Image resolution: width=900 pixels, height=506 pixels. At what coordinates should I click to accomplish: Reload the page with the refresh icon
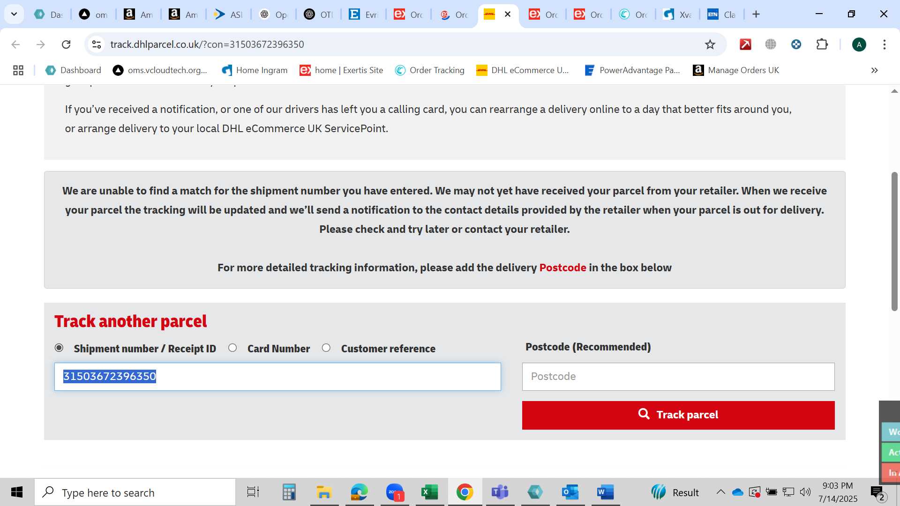click(x=66, y=45)
